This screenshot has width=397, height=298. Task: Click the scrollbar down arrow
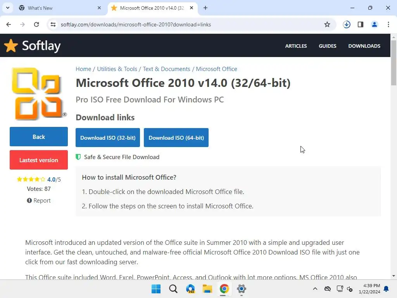tap(394, 276)
